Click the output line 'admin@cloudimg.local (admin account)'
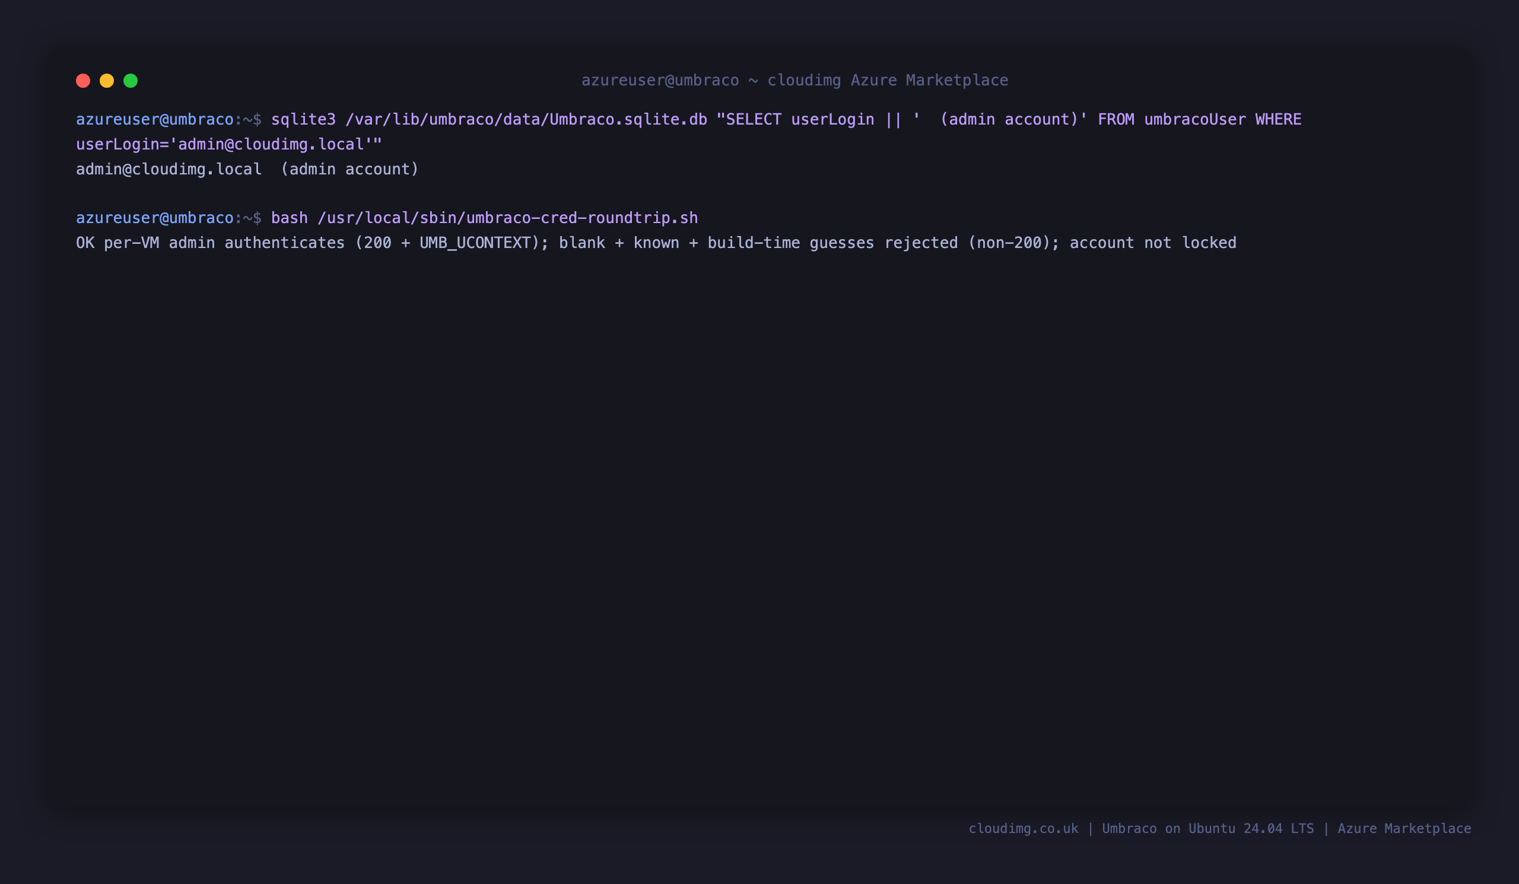This screenshot has width=1519, height=884. tap(247, 169)
